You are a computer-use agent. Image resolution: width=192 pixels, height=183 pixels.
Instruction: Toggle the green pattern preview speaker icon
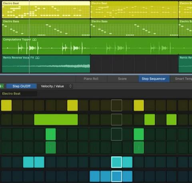2,86
